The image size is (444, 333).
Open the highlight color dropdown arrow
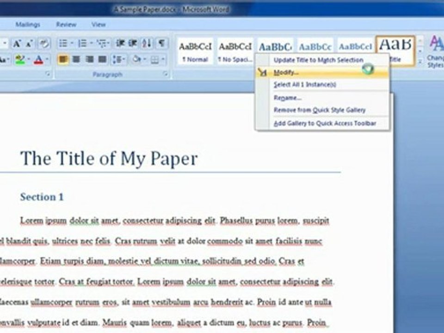[29, 60]
